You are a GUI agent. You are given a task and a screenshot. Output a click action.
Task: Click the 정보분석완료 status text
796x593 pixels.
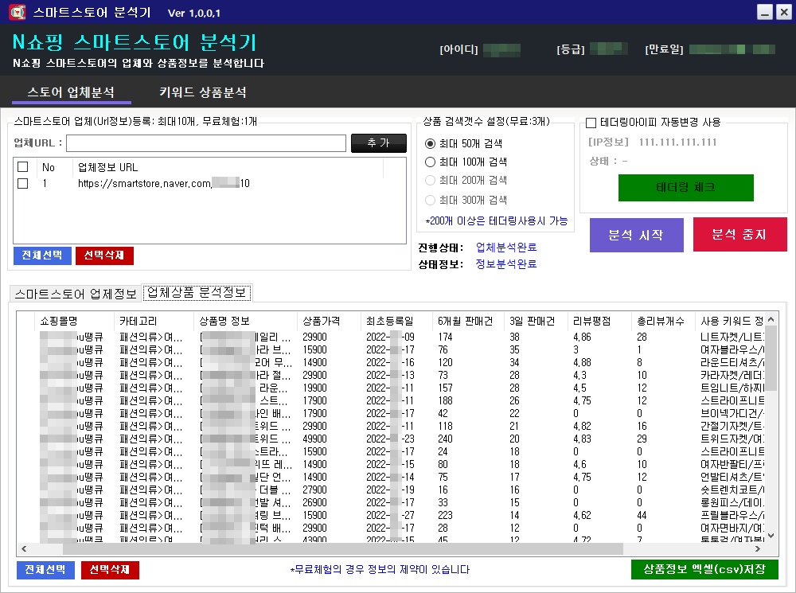(x=506, y=264)
